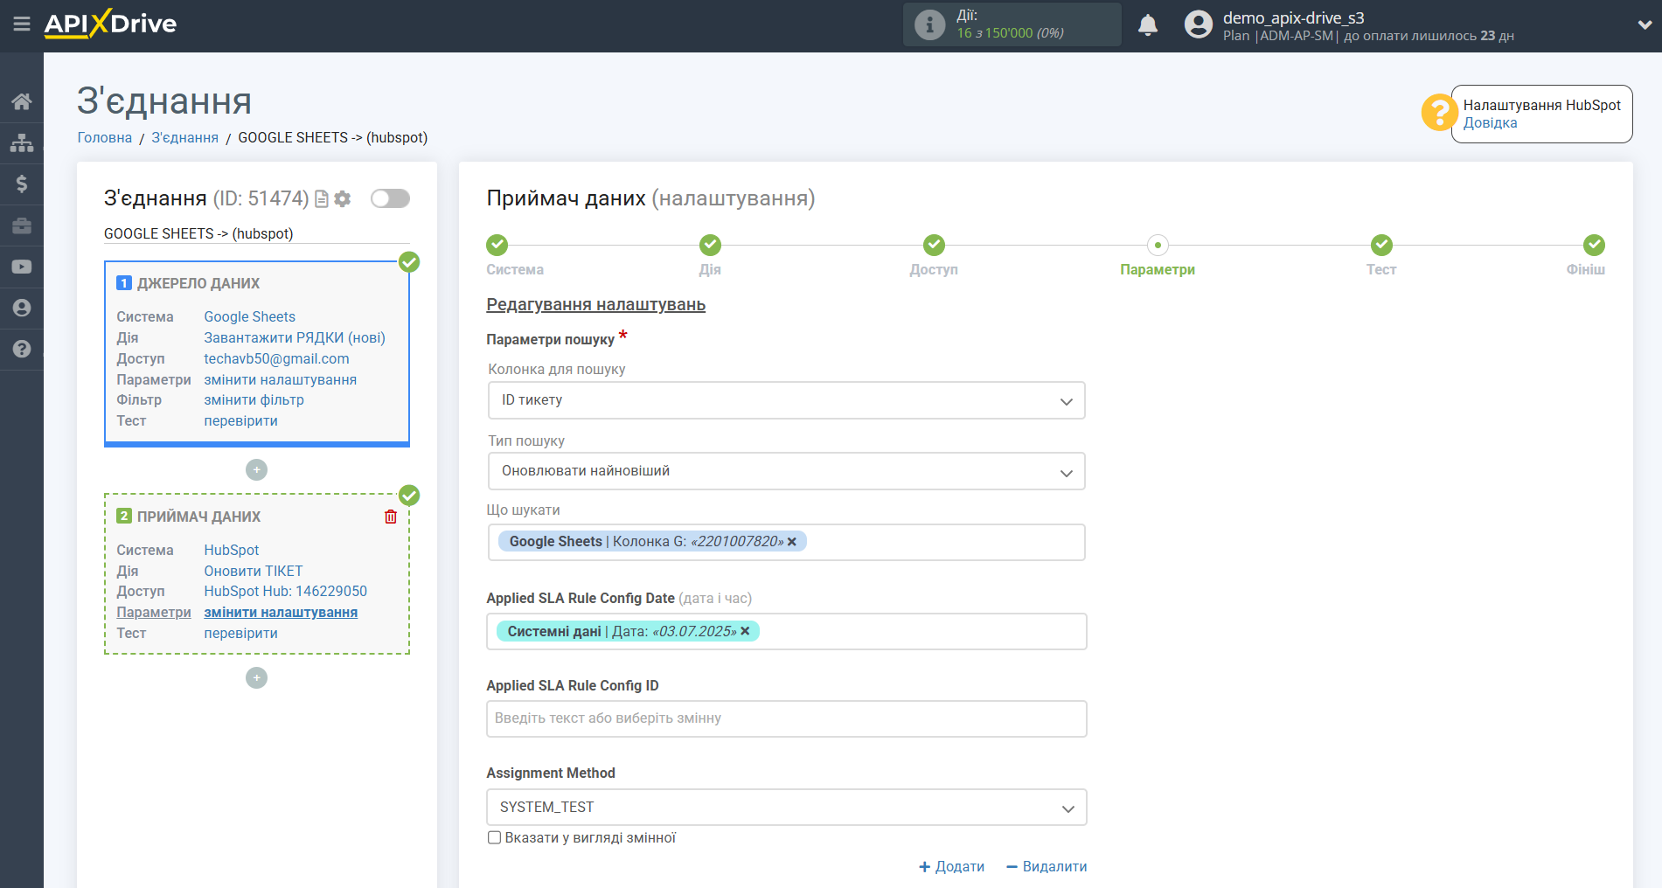Click 'змінити фільтр' link
Viewport: 1662px width, 888px height.
[x=254, y=400]
